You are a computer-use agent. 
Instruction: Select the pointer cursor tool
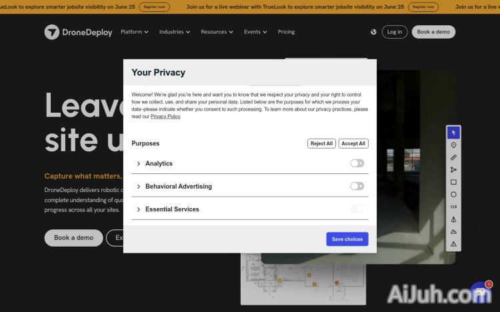click(453, 133)
